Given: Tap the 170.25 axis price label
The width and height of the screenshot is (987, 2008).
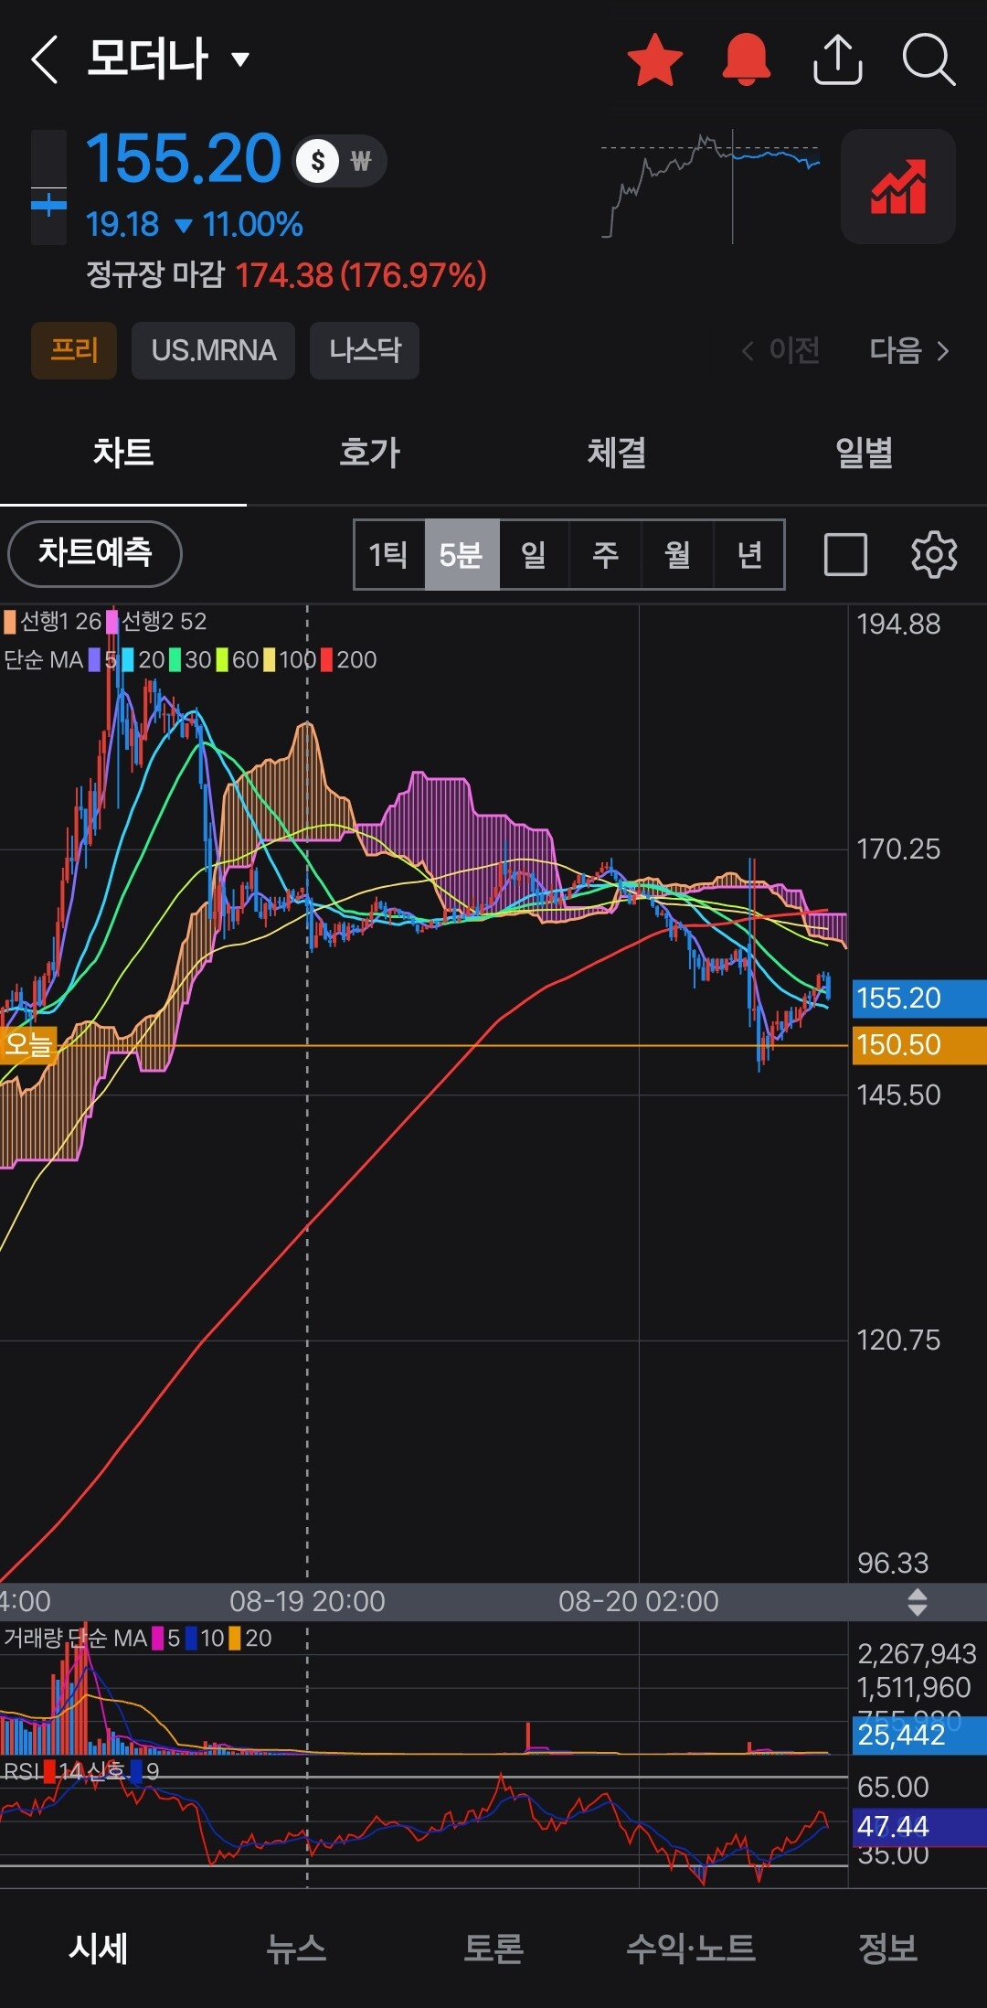Looking at the screenshot, I should coord(898,849).
